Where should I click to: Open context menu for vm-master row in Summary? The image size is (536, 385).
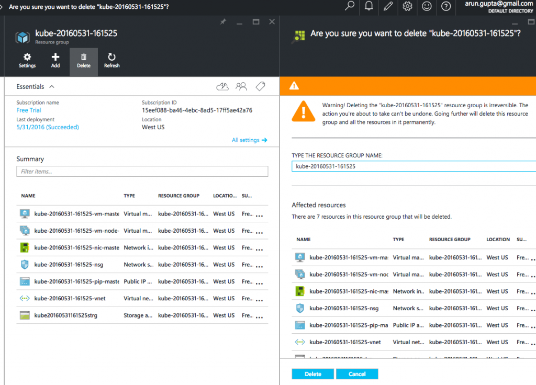pos(260,216)
